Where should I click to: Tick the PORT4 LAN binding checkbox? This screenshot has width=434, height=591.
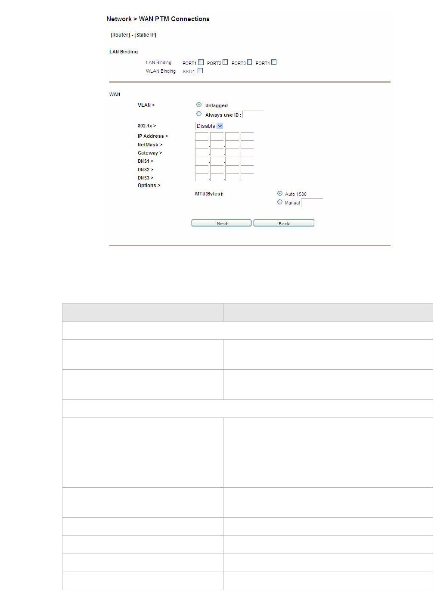pyautogui.click(x=274, y=62)
